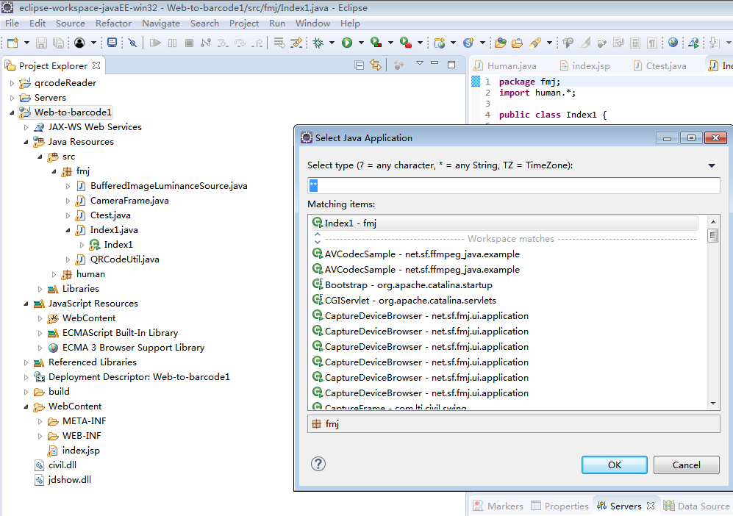Click Collapse All icon in Project Explorer
Screen dimensions: 733x516
coord(360,65)
